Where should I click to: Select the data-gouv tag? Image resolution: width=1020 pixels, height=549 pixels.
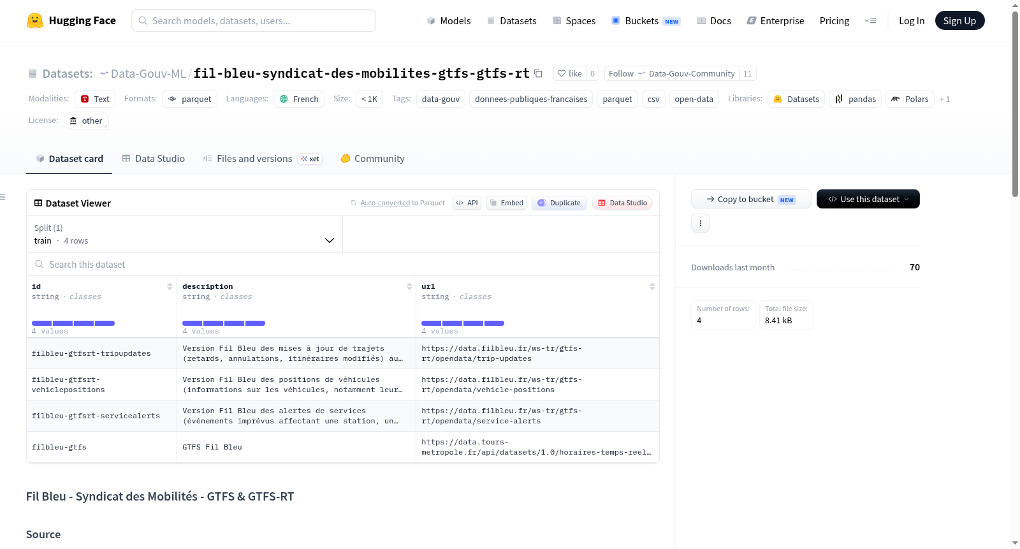point(441,99)
